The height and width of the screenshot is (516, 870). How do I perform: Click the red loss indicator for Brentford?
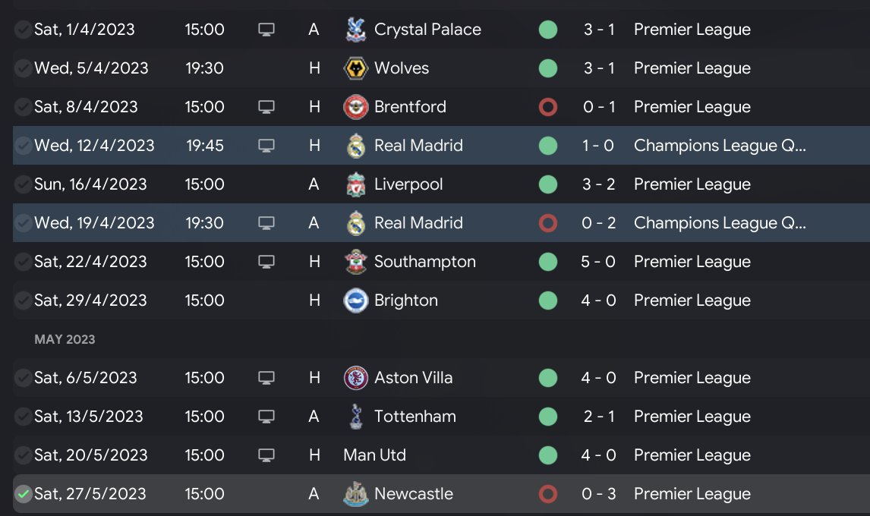point(547,107)
